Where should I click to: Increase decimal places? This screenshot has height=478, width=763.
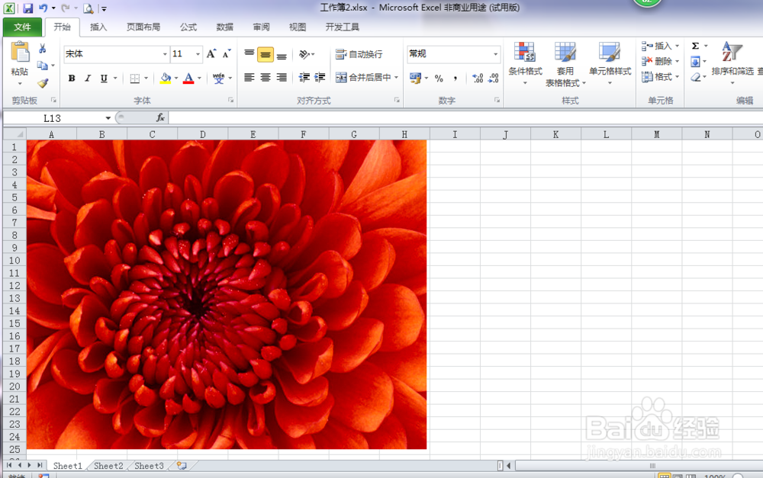[478, 78]
